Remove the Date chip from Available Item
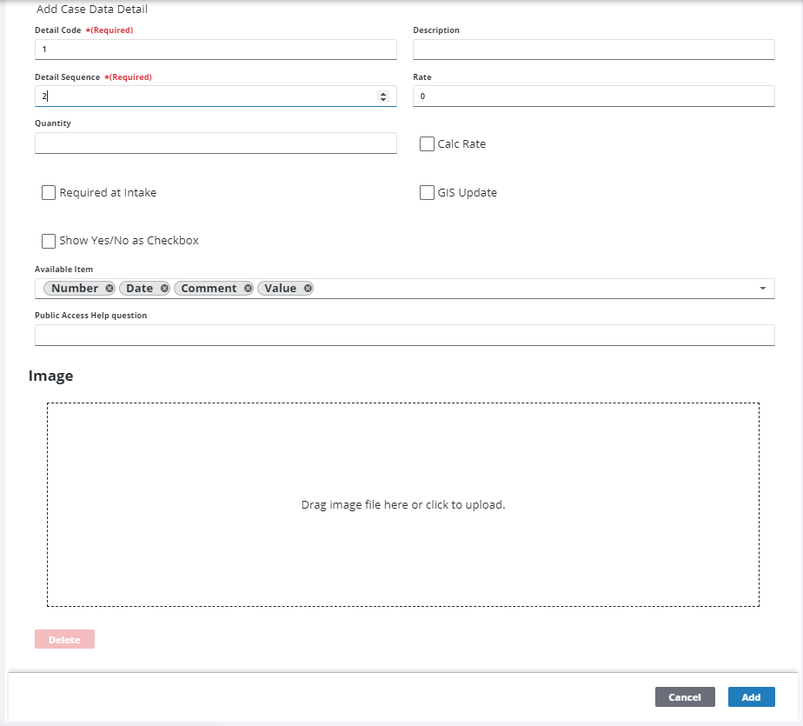Screen dimensions: 803x726 point(164,289)
